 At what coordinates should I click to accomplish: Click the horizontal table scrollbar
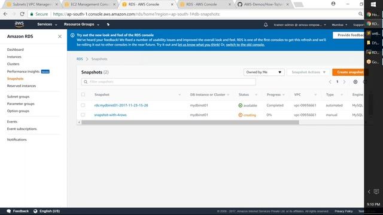[190, 122]
